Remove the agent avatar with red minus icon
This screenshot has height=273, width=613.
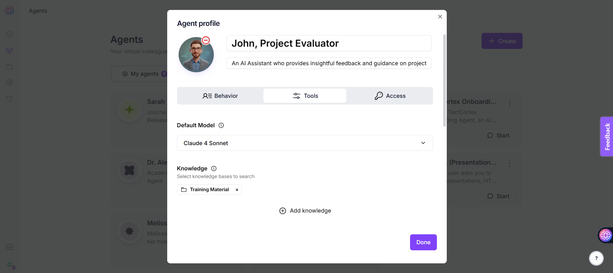206,40
